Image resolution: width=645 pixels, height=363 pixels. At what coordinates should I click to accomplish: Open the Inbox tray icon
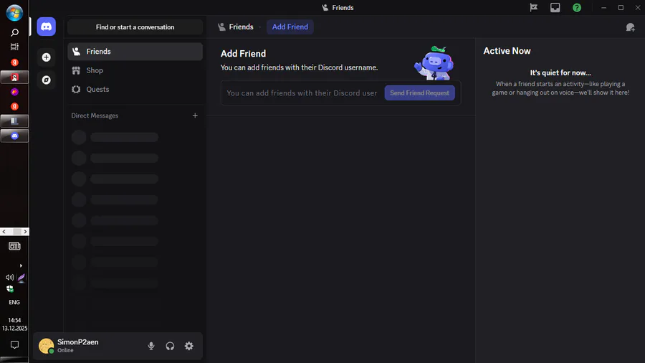(555, 7)
